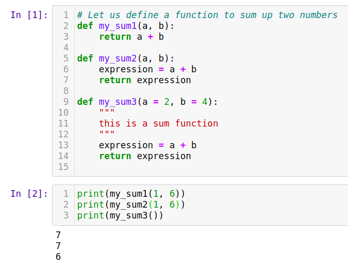Click 'expression = a + b' on line 13
This screenshot has width=348, height=265.
147,145
